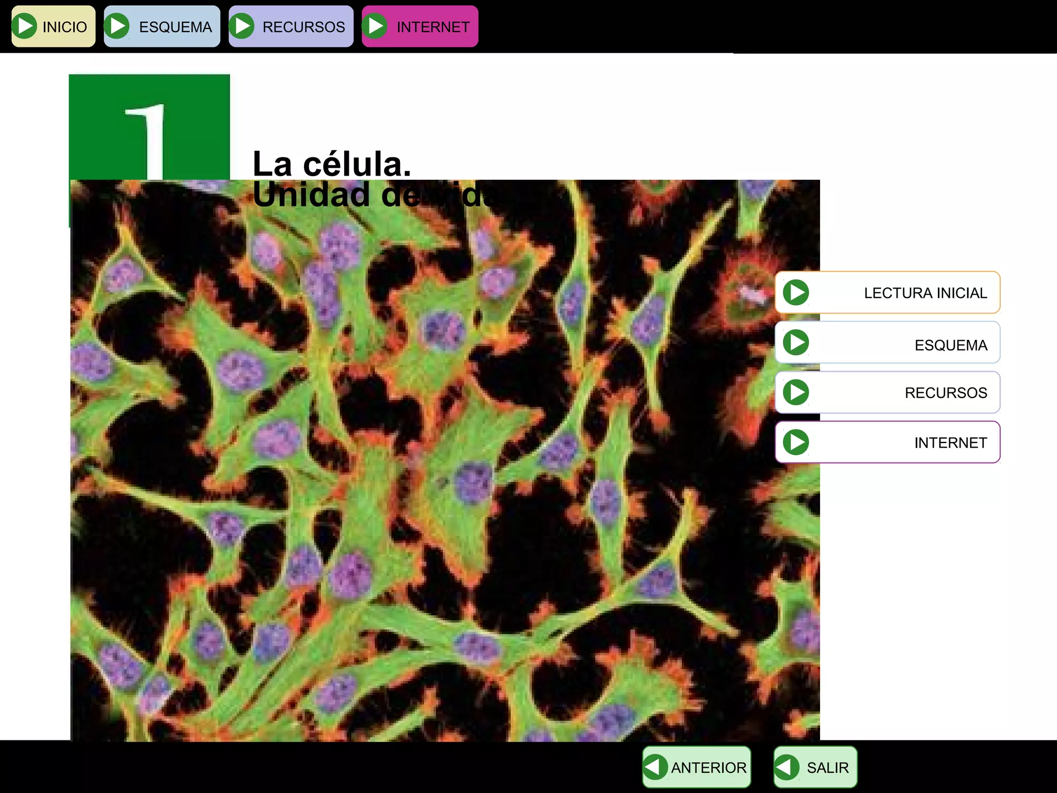The width and height of the screenshot is (1057, 793).
Task: Open the pink INTERNET tab label
Action: click(433, 27)
